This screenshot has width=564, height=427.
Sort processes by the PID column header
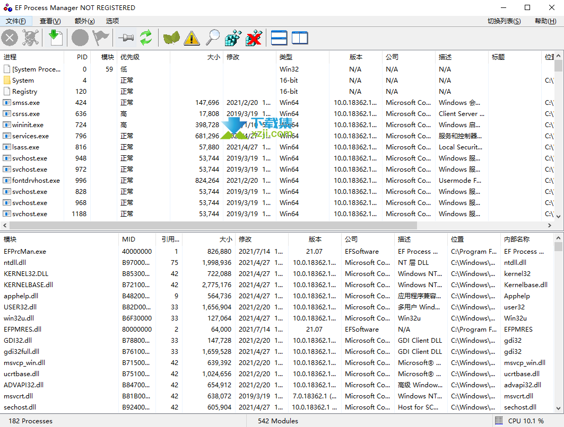(77, 57)
